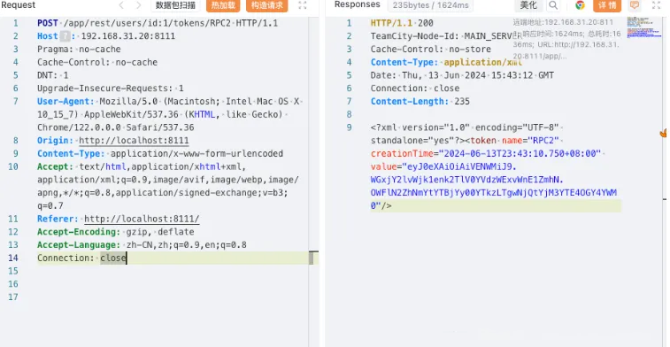Image resolution: width=670 pixels, height=347 pixels.
Task: Click Cache-Control: no-cache in request
Action: click(x=97, y=62)
